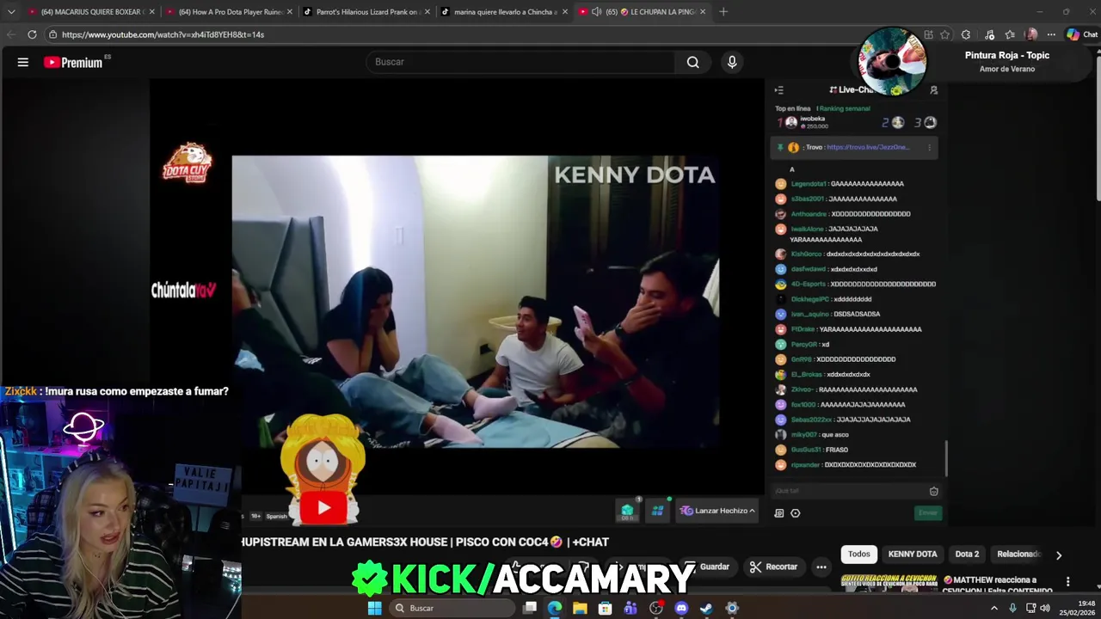Click chat message from miky007 'que asco'

click(835, 434)
